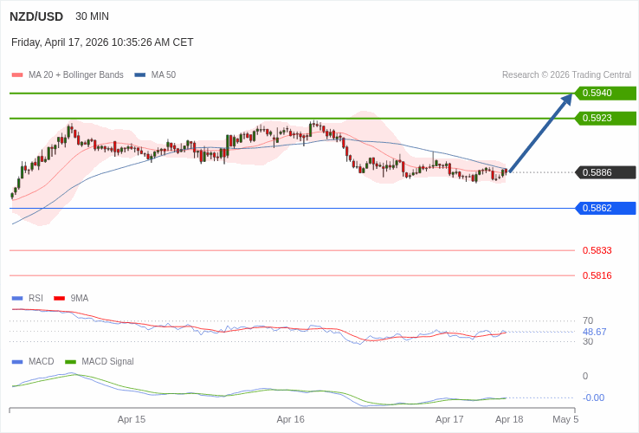The image size is (639, 433).
Task: Click the NZD/USD chart title
Action: (36, 16)
